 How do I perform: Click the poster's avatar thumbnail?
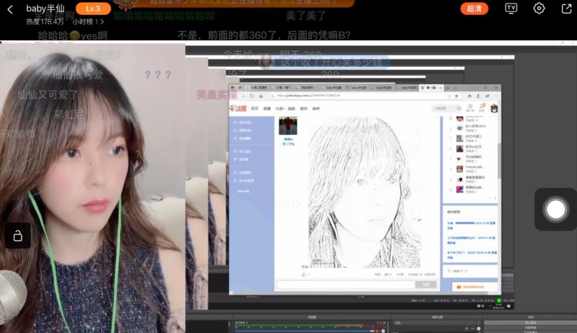click(x=288, y=126)
